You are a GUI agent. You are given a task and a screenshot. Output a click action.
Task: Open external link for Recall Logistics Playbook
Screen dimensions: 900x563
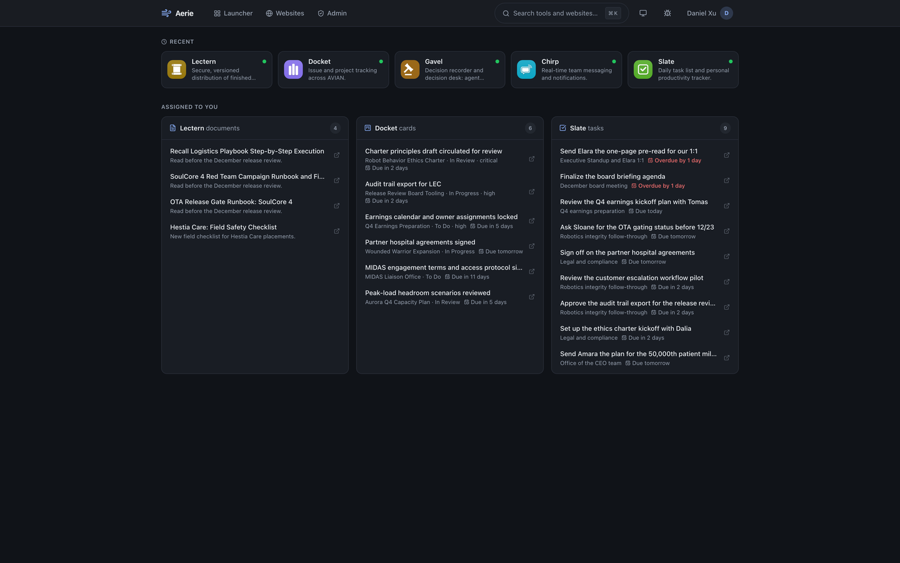point(337,155)
